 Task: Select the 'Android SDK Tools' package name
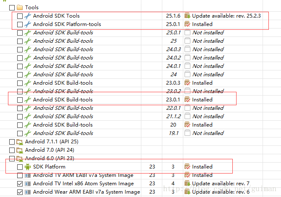56,16
